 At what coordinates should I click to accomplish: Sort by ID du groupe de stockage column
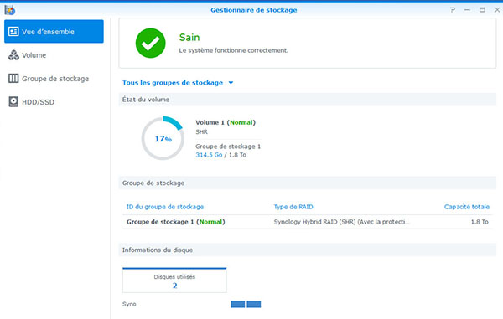pos(165,207)
